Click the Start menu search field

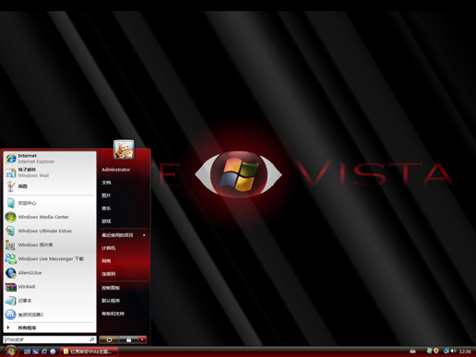click(x=50, y=339)
